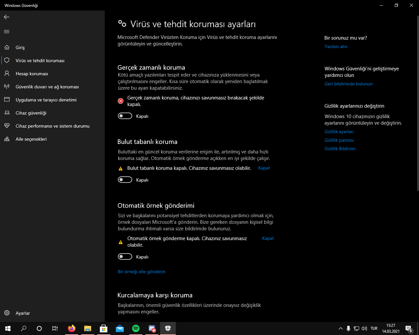Open network status tray icon

tap(356, 328)
